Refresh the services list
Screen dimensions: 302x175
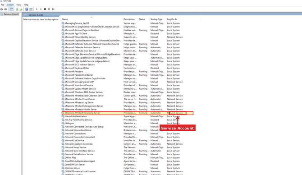(17, 9)
